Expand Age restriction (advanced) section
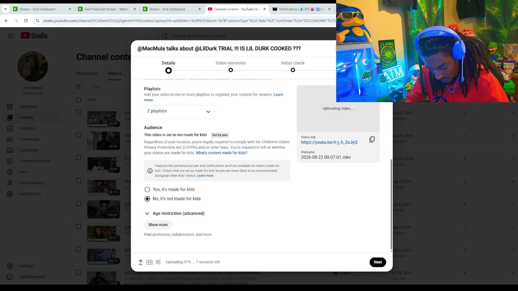 pos(174,213)
